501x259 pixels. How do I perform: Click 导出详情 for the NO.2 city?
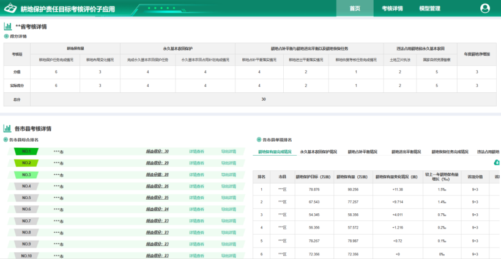pyautogui.click(x=229, y=163)
